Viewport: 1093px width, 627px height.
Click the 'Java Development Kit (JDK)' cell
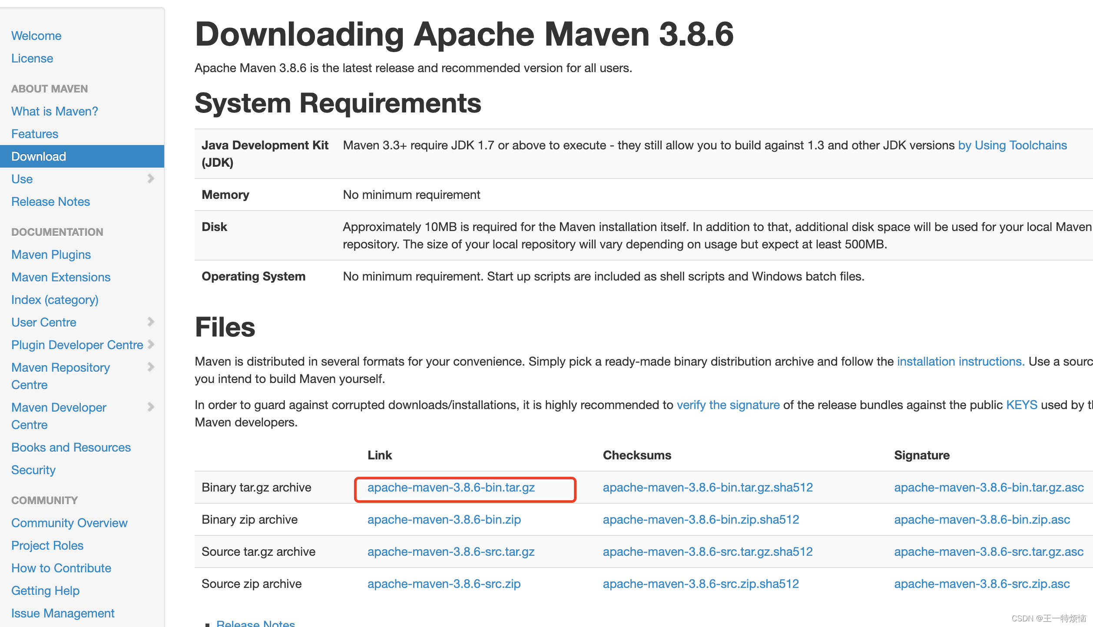tap(265, 154)
